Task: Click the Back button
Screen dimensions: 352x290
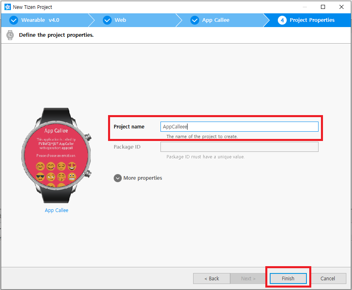Action: point(212,279)
